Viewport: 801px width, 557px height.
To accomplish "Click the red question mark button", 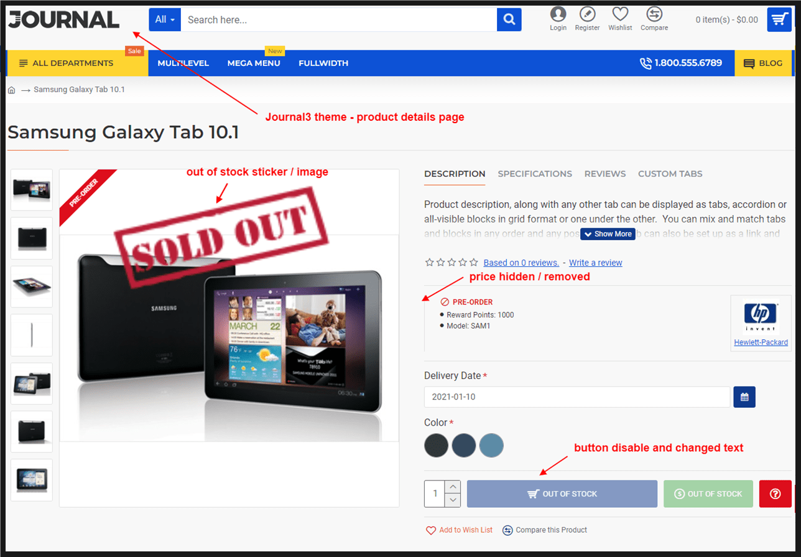I will (775, 494).
